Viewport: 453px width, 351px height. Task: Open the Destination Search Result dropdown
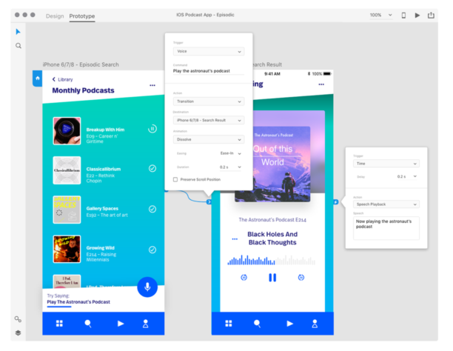[209, 120]
